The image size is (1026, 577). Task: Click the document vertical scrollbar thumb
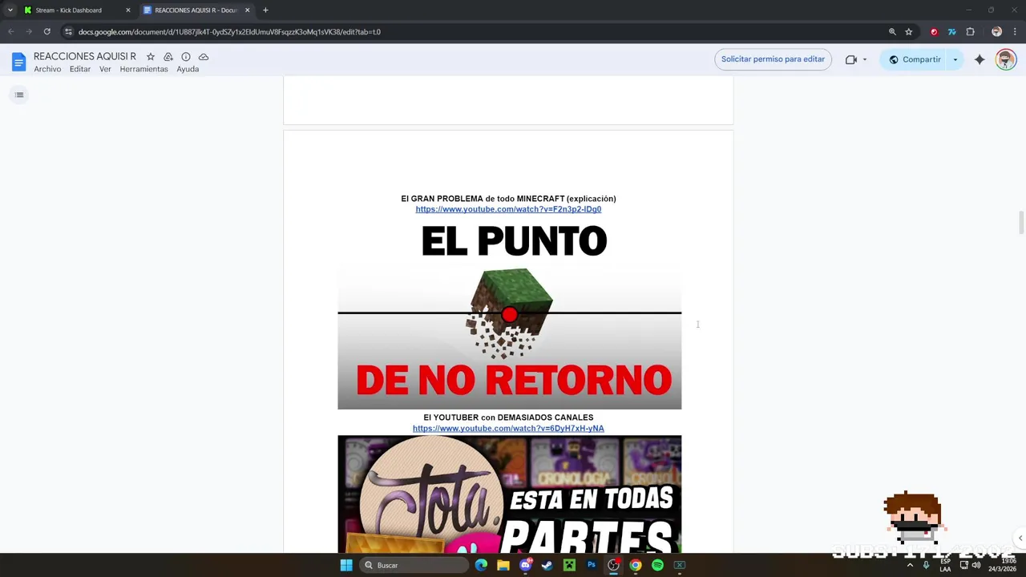[x=1020, y=223]
